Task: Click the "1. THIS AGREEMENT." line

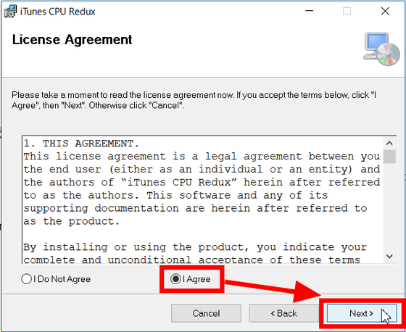Action: (x=81, y=144)
